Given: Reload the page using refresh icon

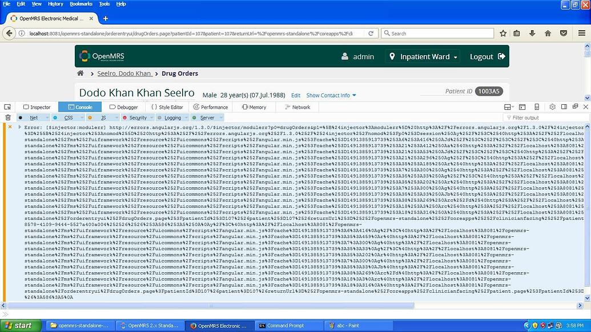Looking at the screenshot, I should [x=373, y=34].
